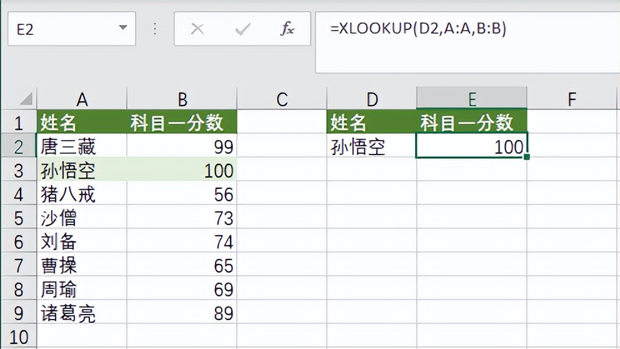This screenshot has height=349, width=620.
Task: Click the score 99 cell
Action: [x=182, y=146]
